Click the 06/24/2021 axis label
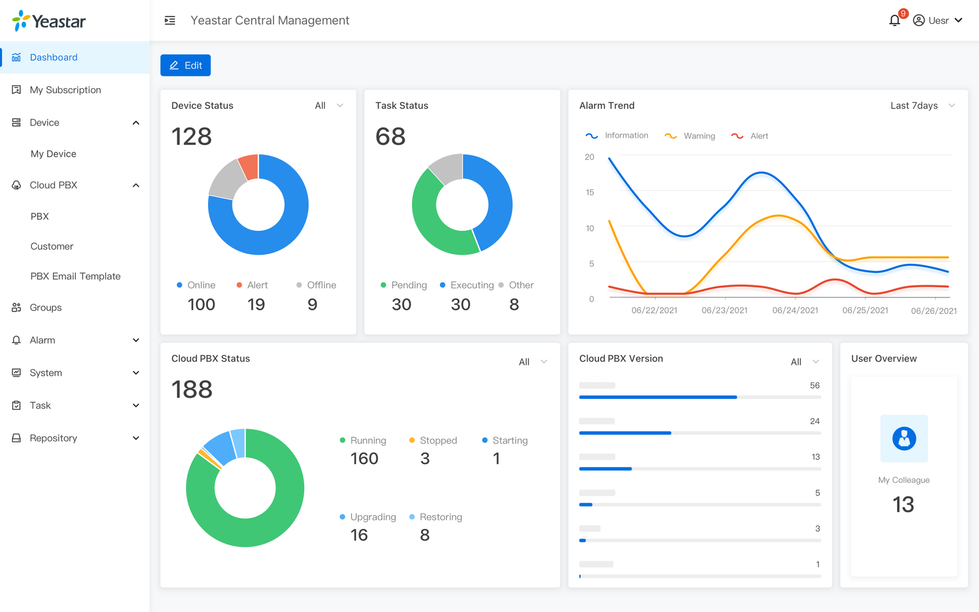 point(795,310)
